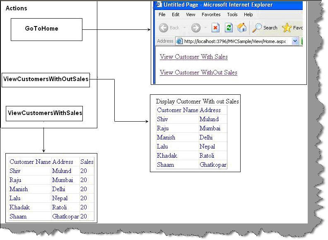Click 'Delhi' in the sales table
Viewport: 328px width, 240px height.
(x=58, y=189)
